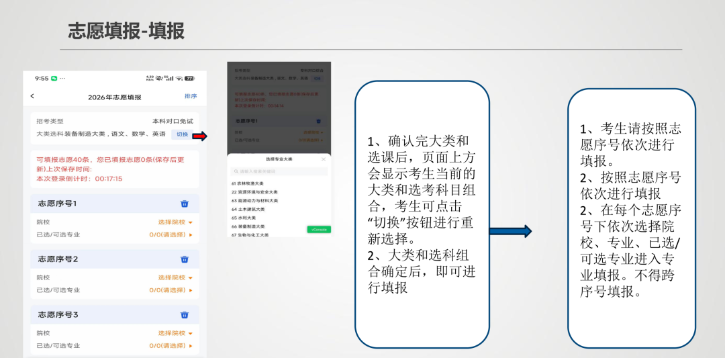Click the search keyword input field

click(x=279, y=172)
